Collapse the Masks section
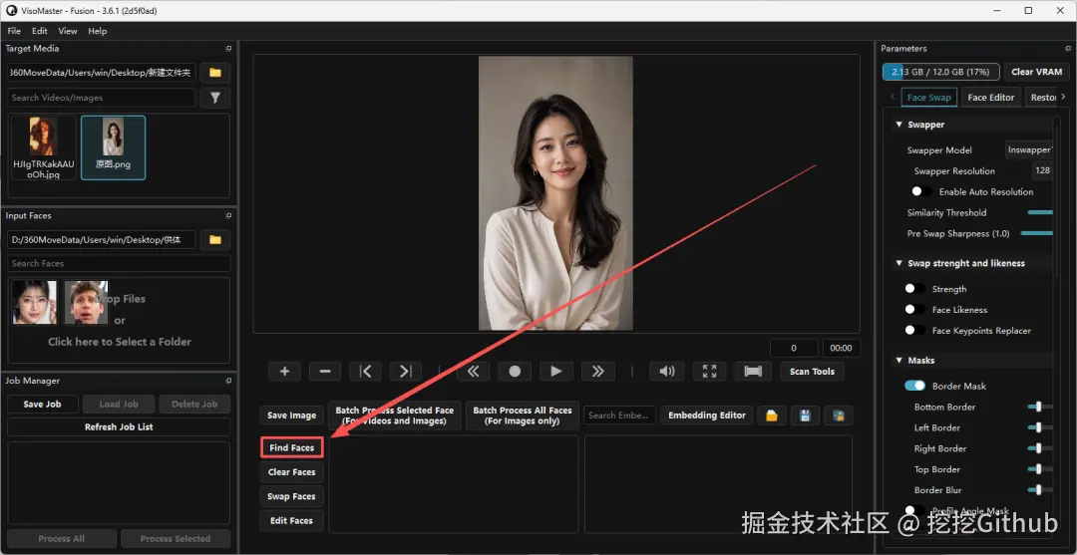1077x555 pixels. coord(898,360)
